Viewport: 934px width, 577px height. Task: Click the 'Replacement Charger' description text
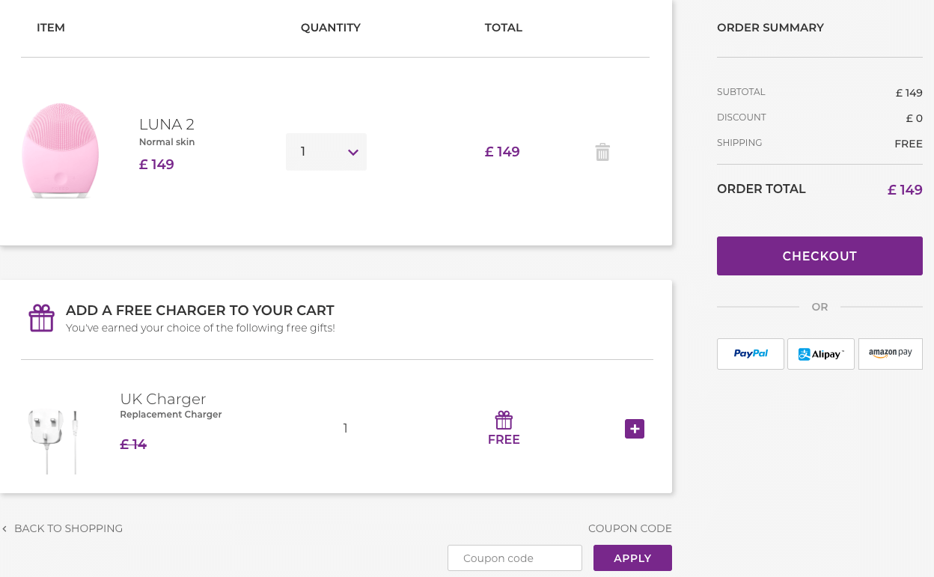[171, 415]
